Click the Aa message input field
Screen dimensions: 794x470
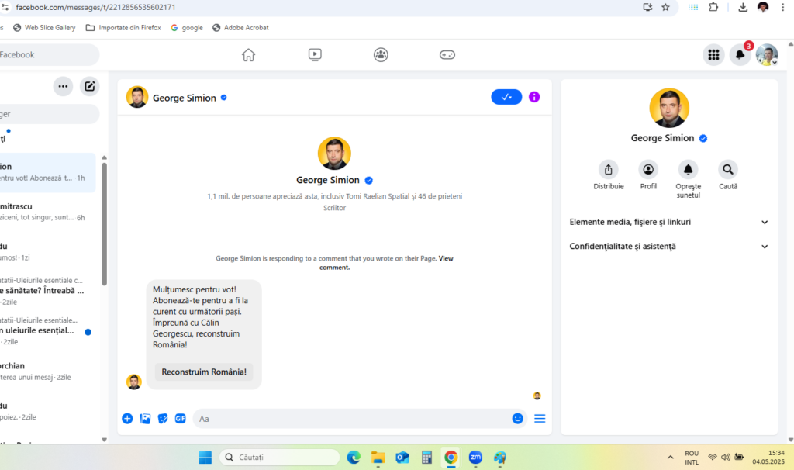(354, 419)
